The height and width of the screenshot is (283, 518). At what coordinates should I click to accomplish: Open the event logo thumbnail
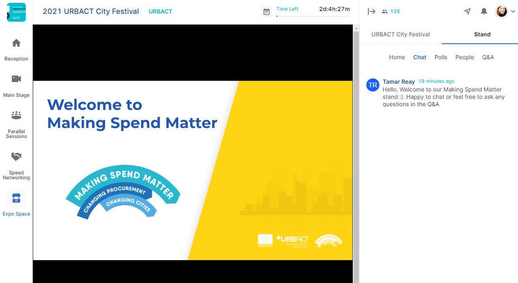pos(16,12)
